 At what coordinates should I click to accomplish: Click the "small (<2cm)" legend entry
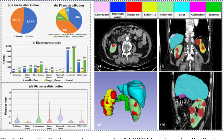tap(31, 80)
